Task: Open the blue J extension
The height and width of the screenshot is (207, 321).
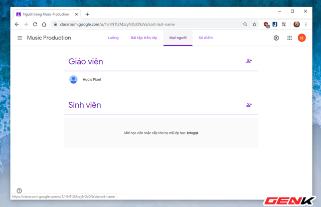Action: click(275, 25)
